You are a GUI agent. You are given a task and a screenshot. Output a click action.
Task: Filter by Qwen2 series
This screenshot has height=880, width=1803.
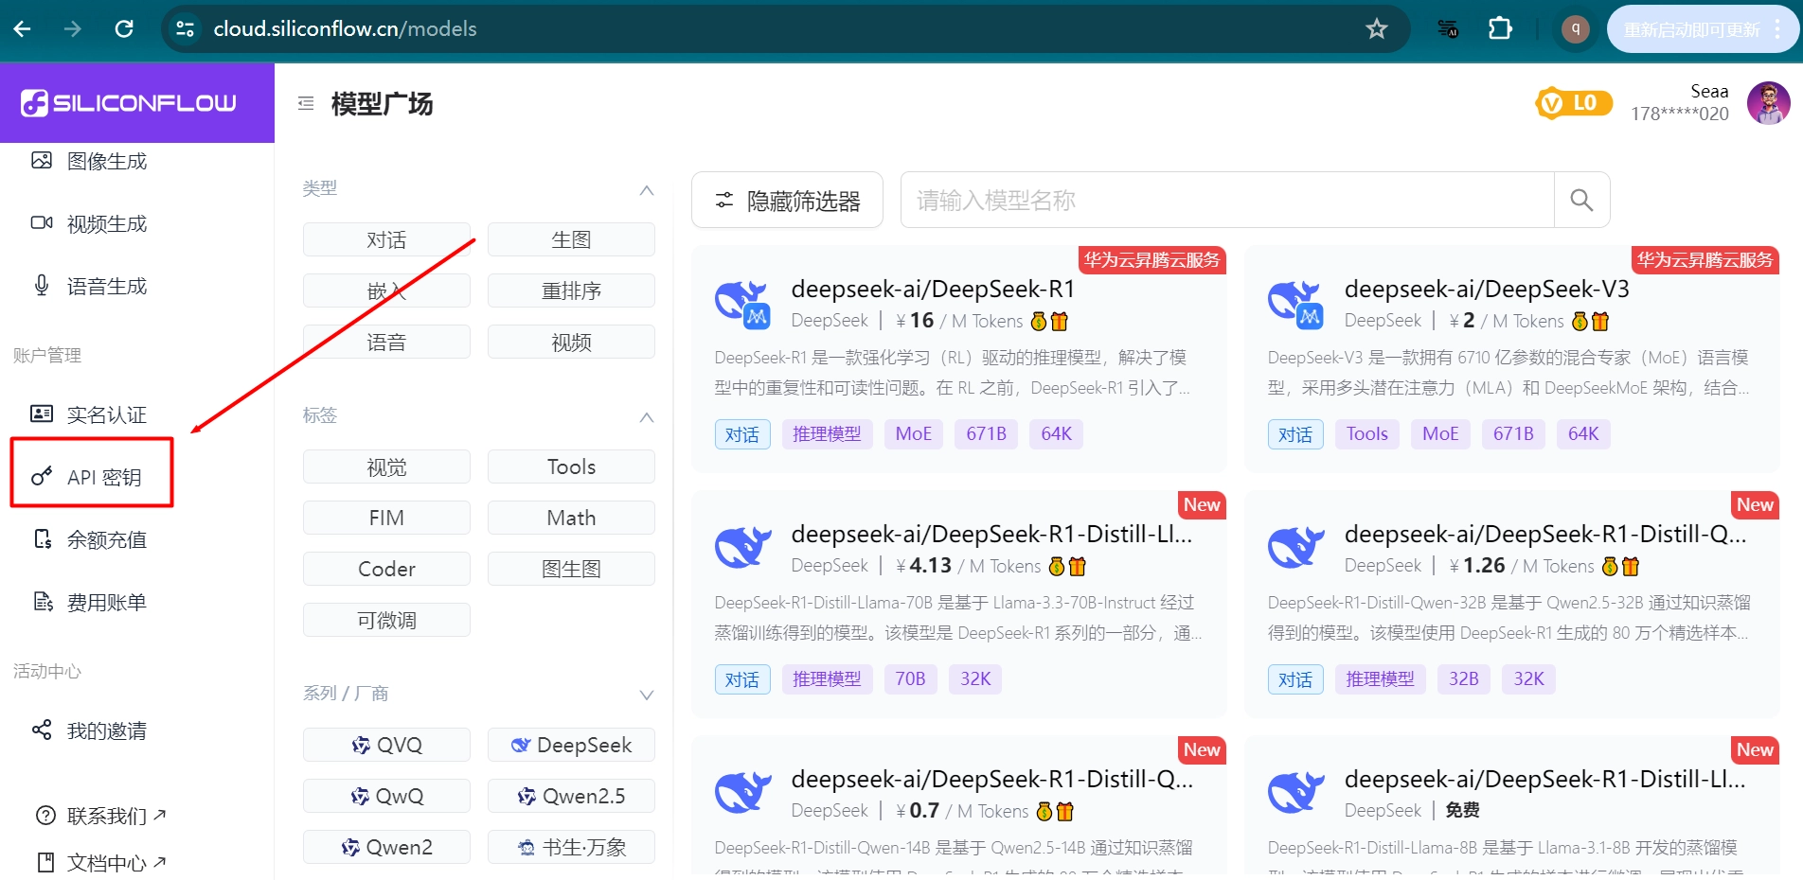tap(386, 847)
